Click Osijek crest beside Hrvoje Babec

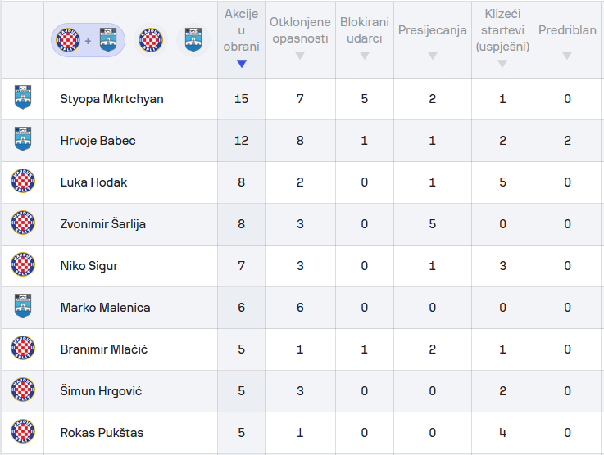click(x=22, y=141)
